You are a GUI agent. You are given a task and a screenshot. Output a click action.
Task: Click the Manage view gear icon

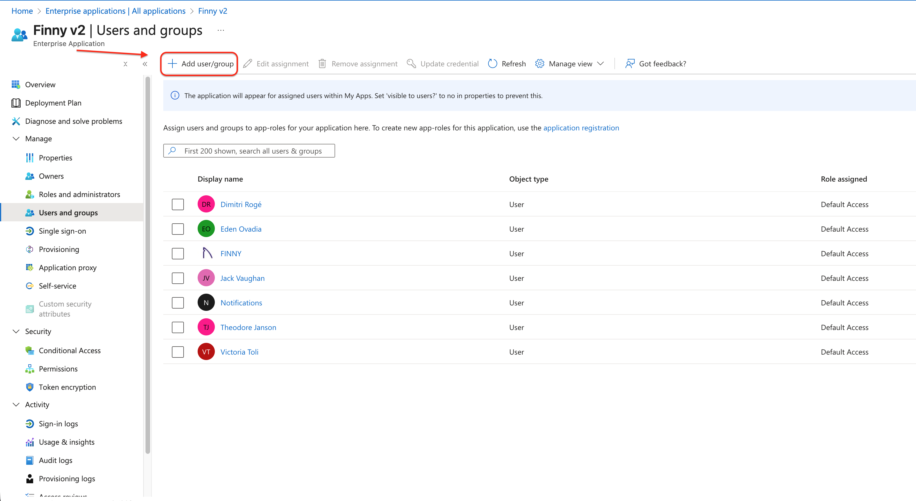pyautogui.click(x=540, y=63)
